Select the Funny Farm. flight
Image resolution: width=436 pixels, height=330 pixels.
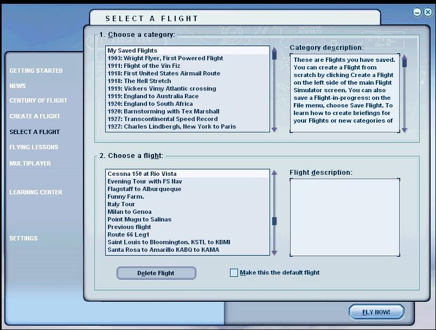pos(188,196)
